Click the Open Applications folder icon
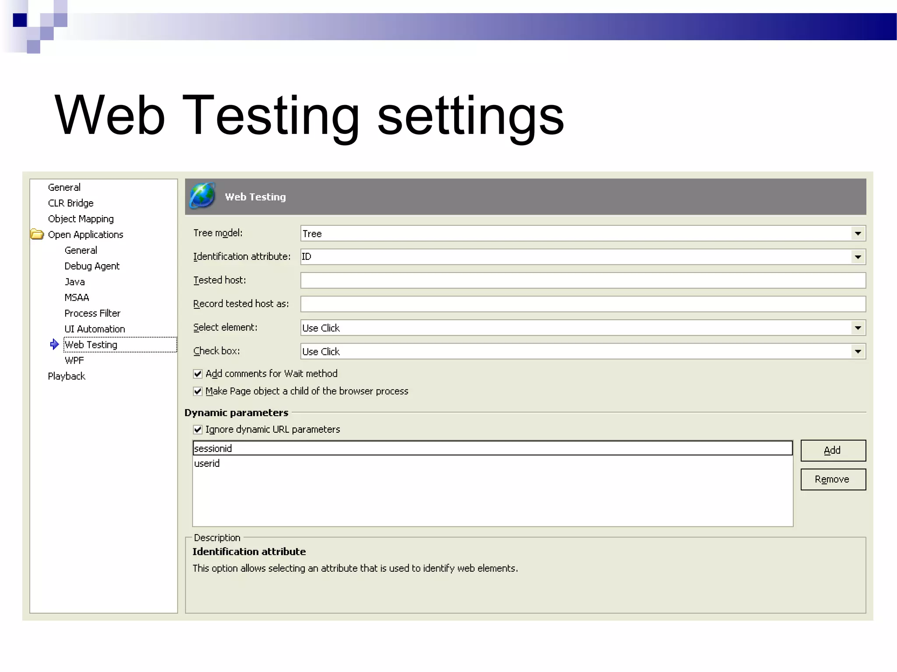The image size is (897, 672). (x=37, y=234)
